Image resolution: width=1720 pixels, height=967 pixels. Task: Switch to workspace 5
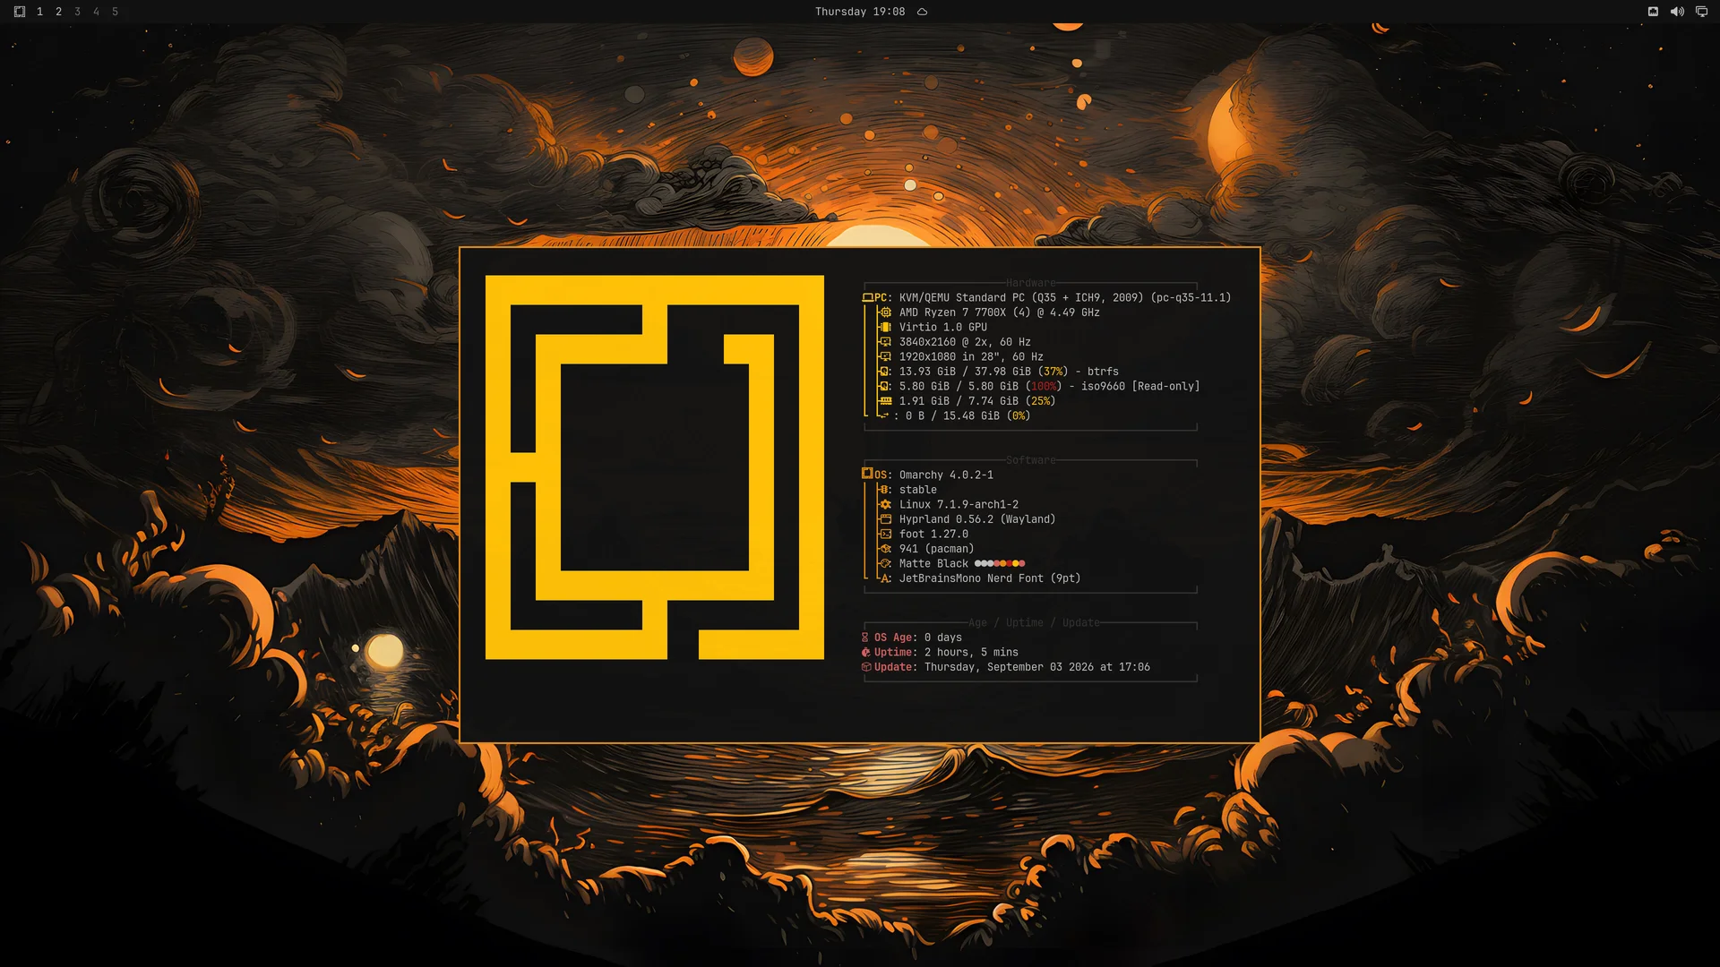(x=115, y=12)
